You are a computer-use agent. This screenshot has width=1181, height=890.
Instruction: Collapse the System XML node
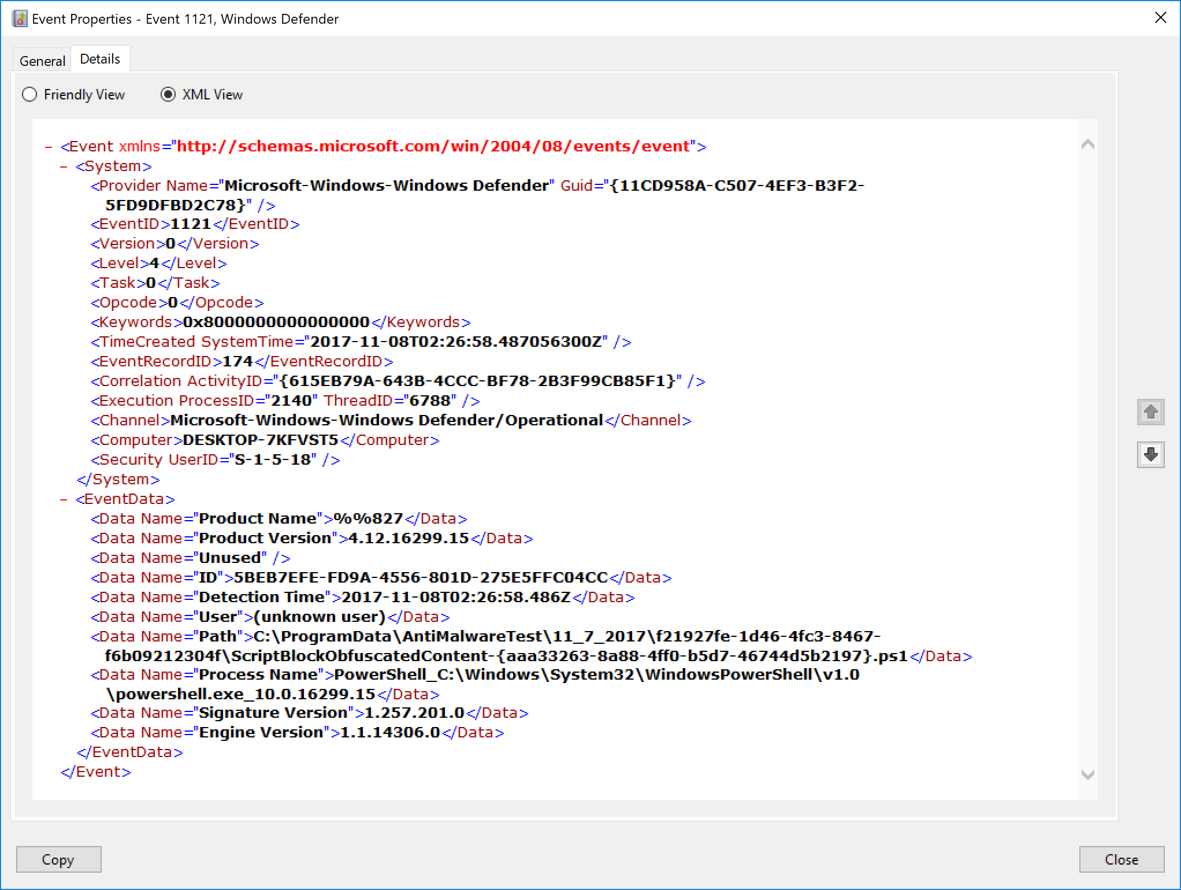click(64, 166)
